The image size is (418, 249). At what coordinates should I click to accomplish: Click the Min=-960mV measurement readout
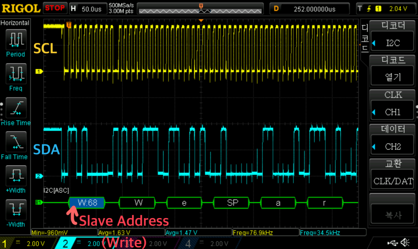[64, 233]
